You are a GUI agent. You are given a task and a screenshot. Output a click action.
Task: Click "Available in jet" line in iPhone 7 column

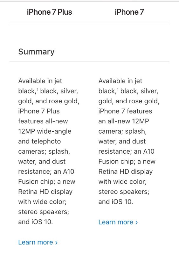coord(120,81)
